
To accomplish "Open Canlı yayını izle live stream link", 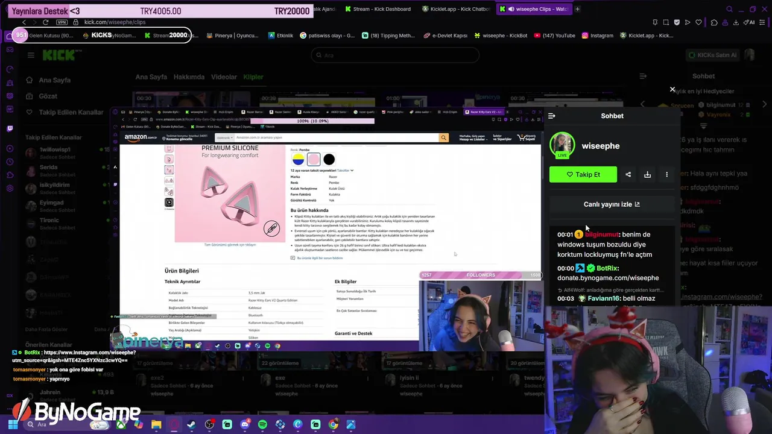I will click(612, 204).
